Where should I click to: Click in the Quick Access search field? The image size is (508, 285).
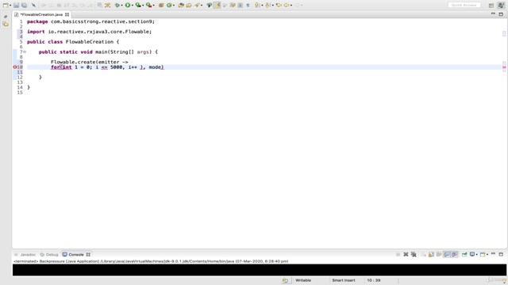click(464, 6)
